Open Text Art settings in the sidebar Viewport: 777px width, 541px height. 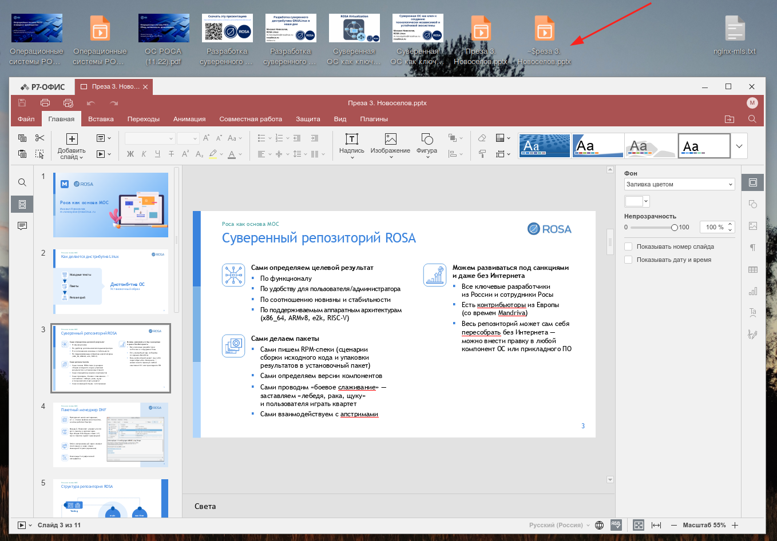(x=752, y=312)
